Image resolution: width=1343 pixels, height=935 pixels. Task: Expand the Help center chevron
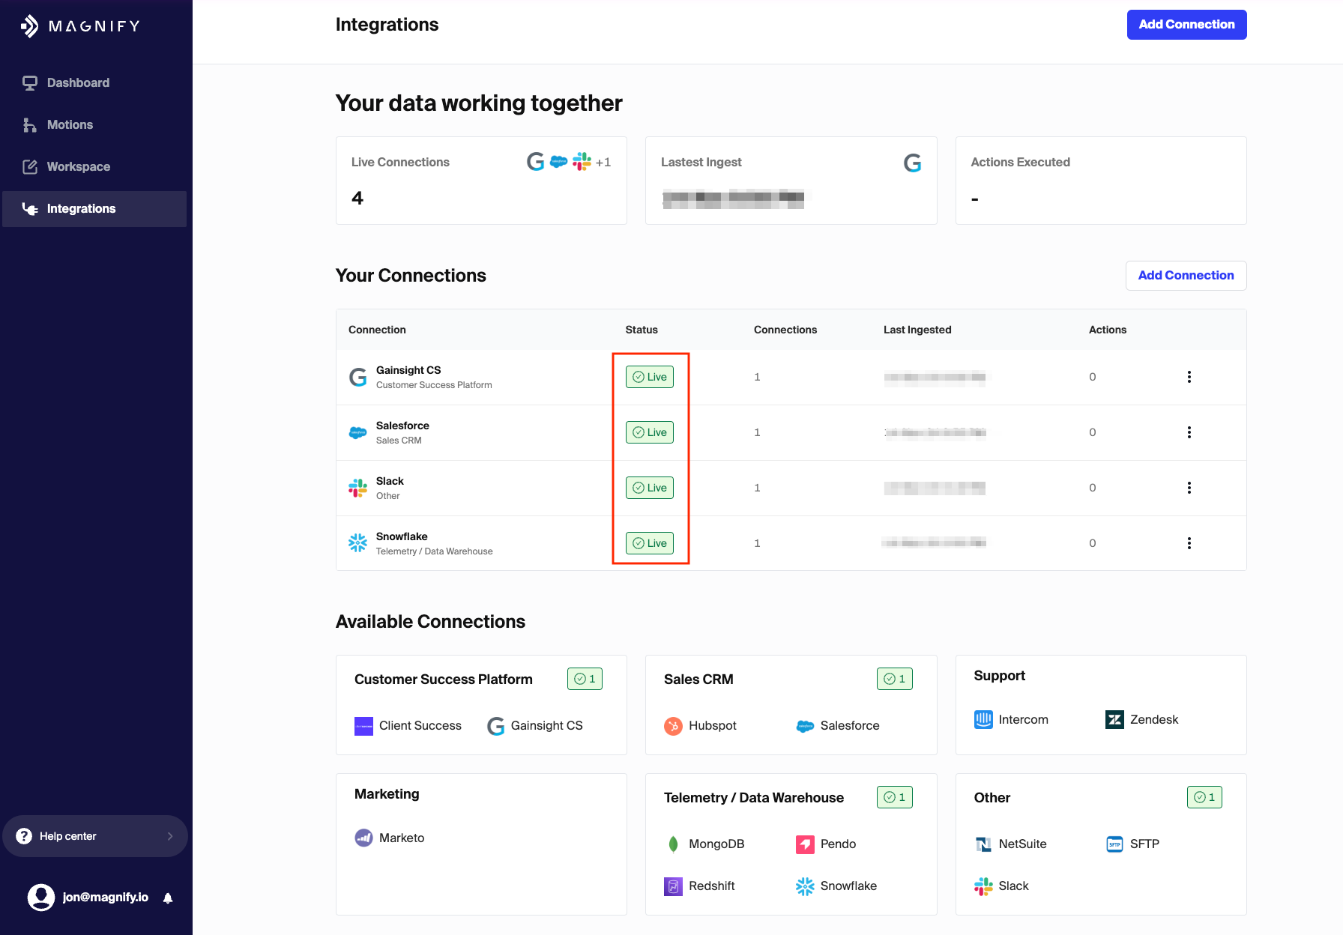pyautogui.click(x=170, y=836)
